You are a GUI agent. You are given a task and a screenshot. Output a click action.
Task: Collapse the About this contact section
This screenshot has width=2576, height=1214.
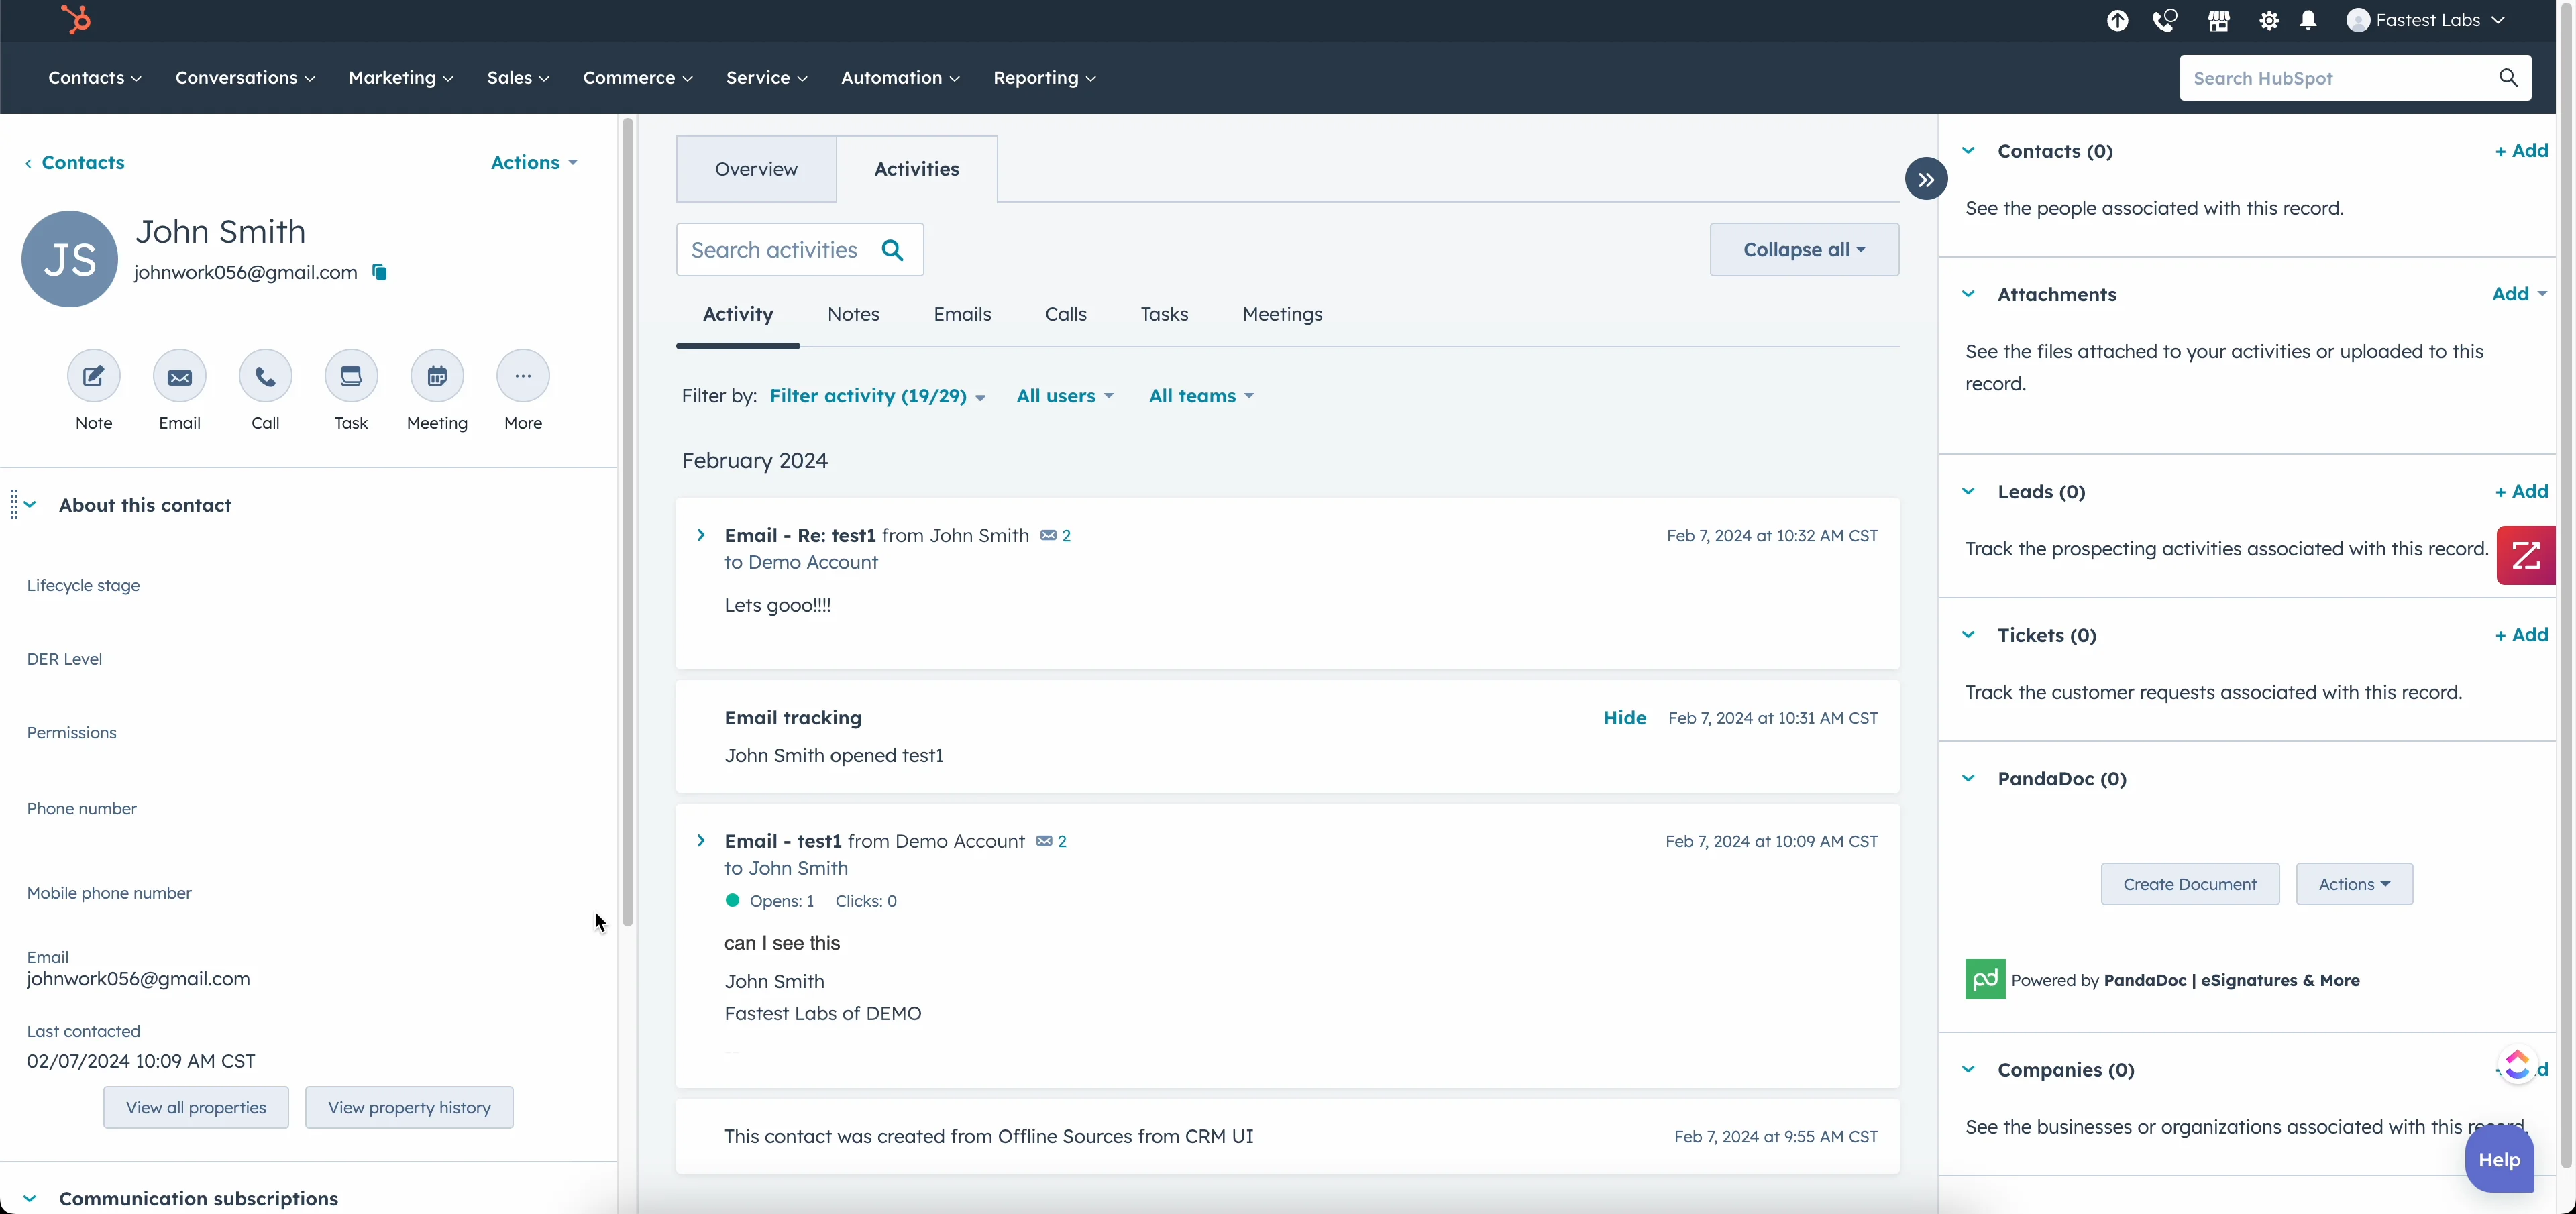coord(30,505)
